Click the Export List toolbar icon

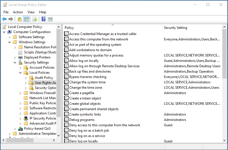35,19
